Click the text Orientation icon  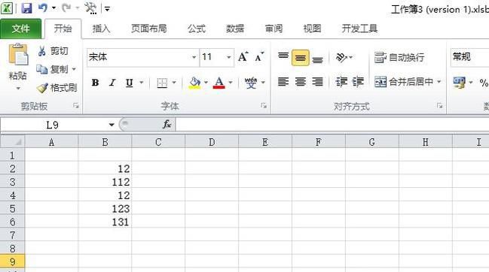point(341,58)
